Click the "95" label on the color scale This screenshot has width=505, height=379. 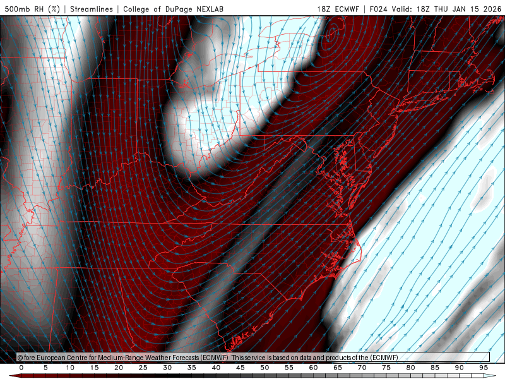click(484, 368)
